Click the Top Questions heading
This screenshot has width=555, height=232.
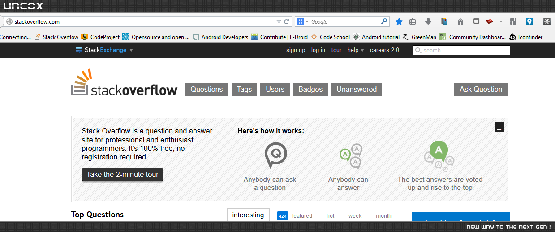pyautogui.click(x=97, y=215)
